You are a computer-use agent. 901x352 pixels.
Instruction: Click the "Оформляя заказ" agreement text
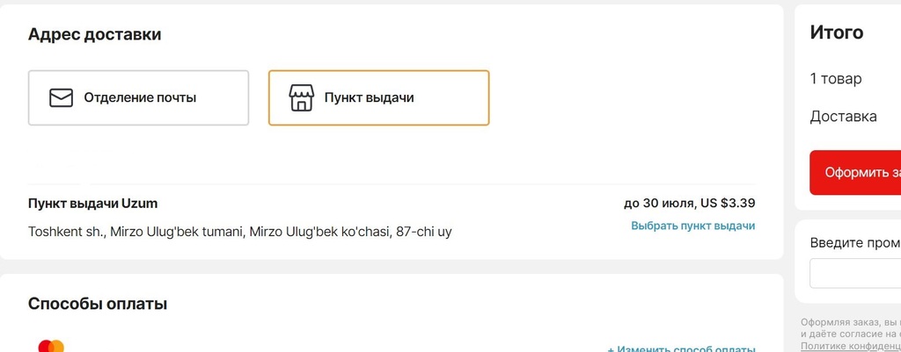850,322
